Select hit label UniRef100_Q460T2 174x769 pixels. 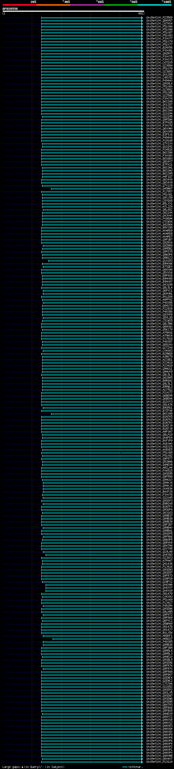pyautogui.click(x=159, y=717)
